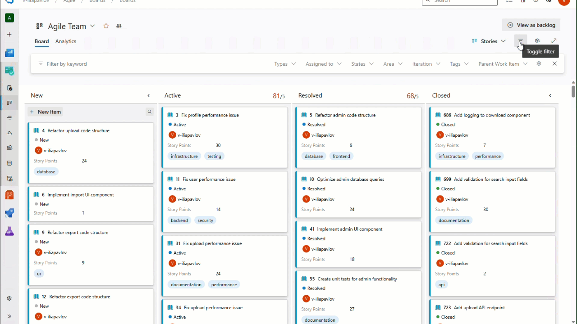Expand the Iteration filter dropdown
The width and height of the screenshot is (577, 324).
coord(426,63)
